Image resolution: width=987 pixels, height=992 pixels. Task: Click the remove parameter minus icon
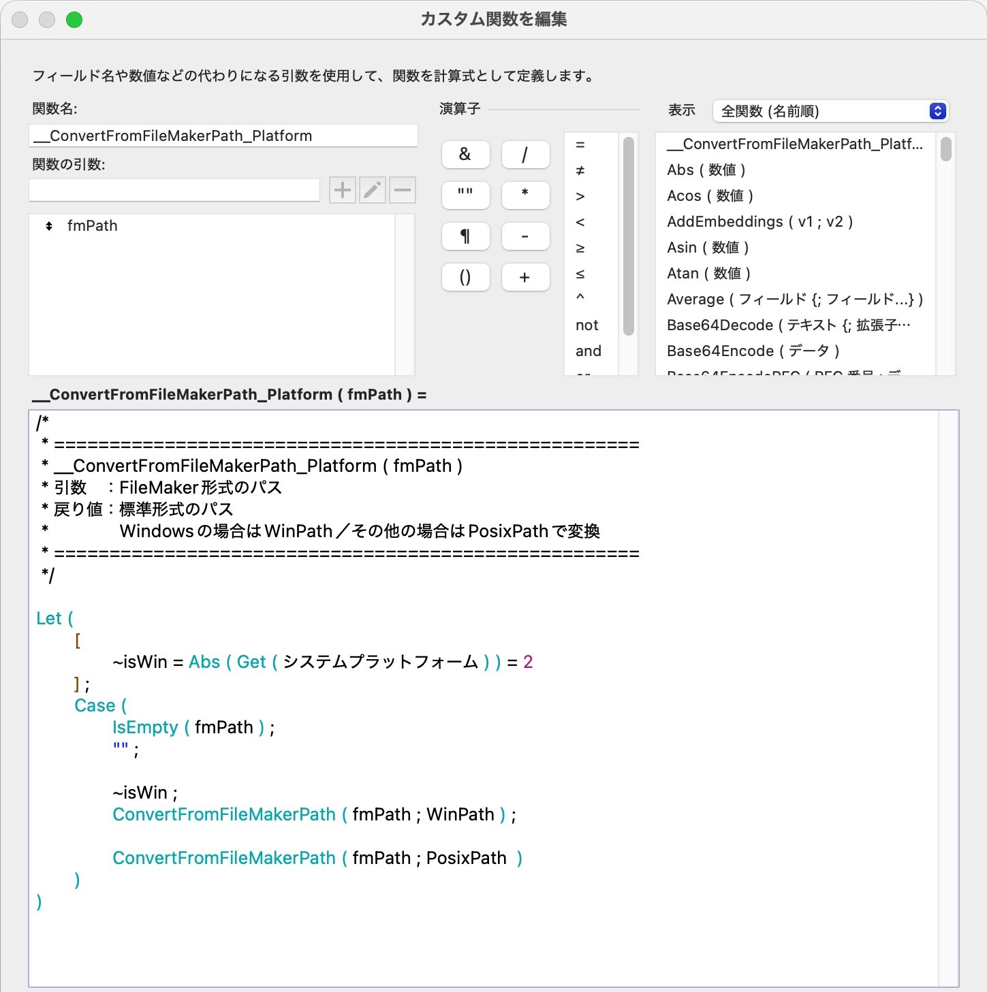[403, 190]
